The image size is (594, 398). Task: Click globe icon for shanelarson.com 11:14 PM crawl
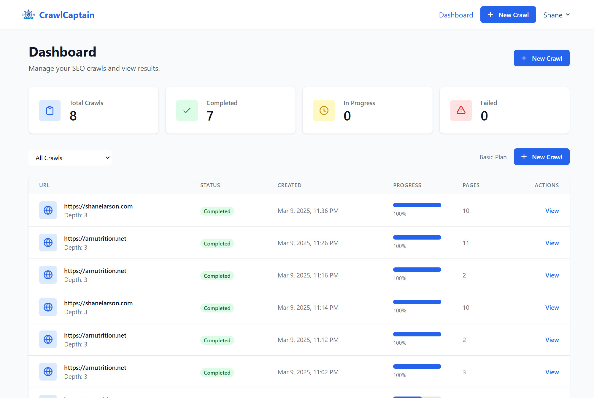pyautogui.click(x=48, y=307)
